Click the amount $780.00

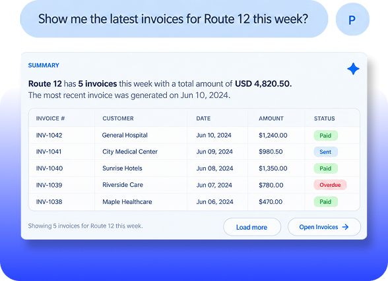coord(271,185)
